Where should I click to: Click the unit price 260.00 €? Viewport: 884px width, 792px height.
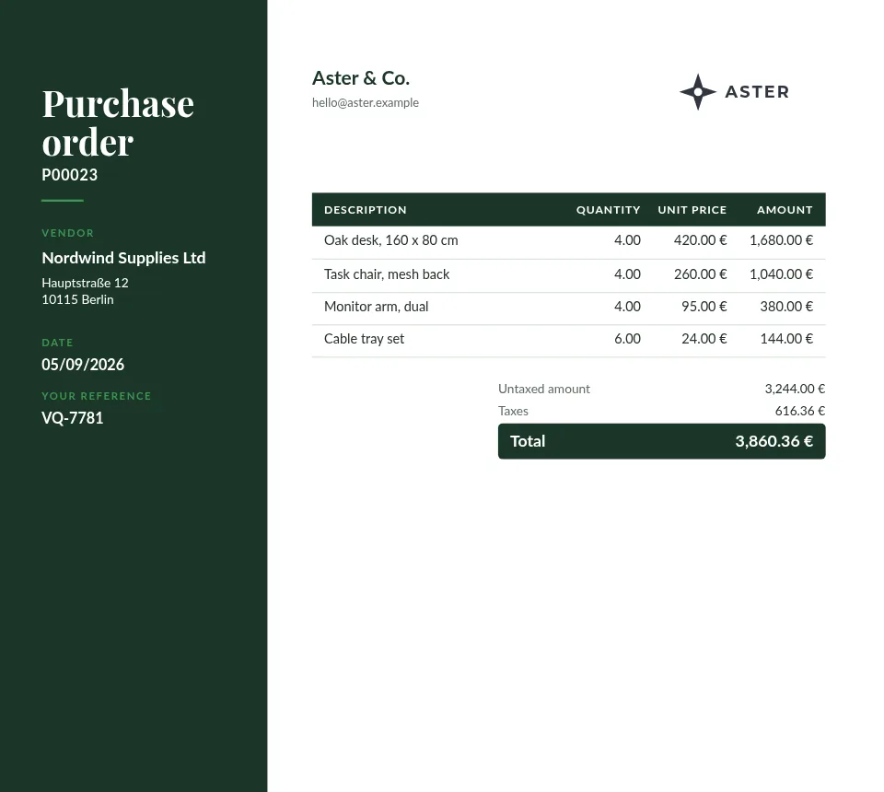[x=700, y=274]
